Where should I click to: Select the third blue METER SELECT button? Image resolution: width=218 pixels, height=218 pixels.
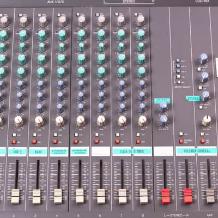(x=178, y=71)
